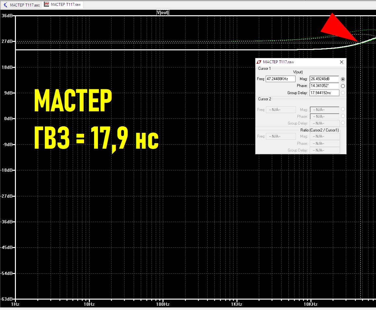Switch to the МАСТЕР T117.asc schematic tab
The width and height of the screenshot is (376, 310).
coord(21,5)
